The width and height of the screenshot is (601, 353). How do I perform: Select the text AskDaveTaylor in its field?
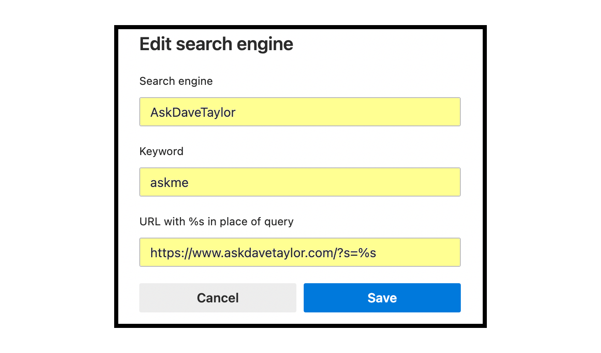192,112
